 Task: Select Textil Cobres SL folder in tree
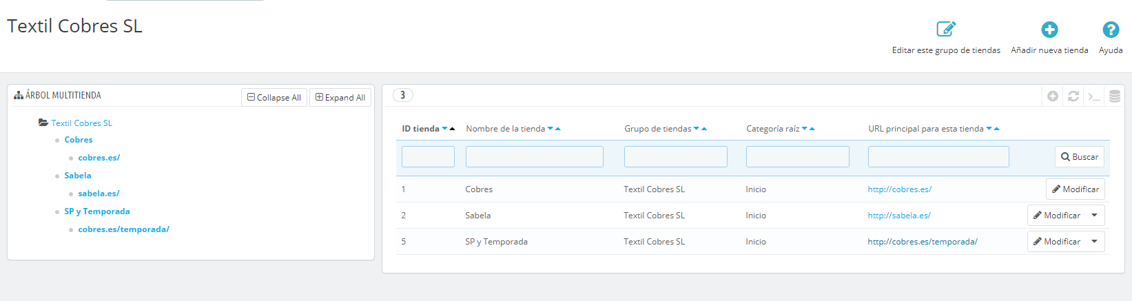[81, 123]
